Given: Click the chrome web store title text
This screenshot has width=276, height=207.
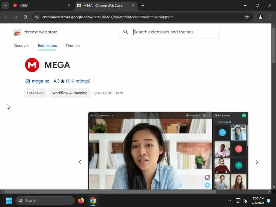Looking at the screenshot, I should pos(40,32).
